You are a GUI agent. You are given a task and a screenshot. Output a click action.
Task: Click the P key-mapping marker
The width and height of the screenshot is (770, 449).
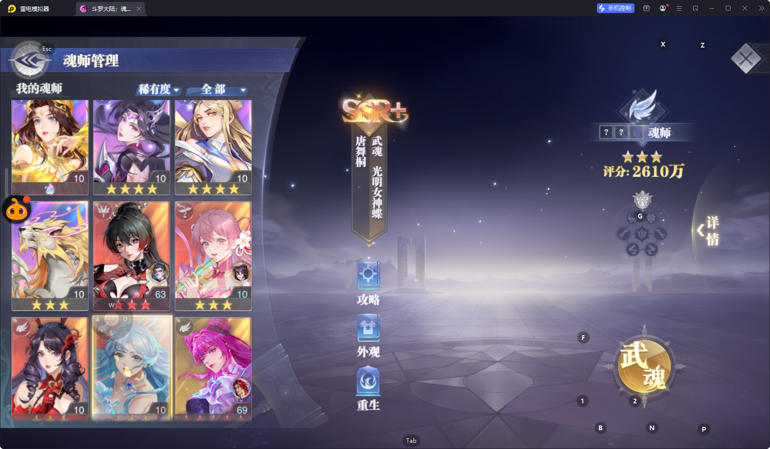[x=704, y=429]
